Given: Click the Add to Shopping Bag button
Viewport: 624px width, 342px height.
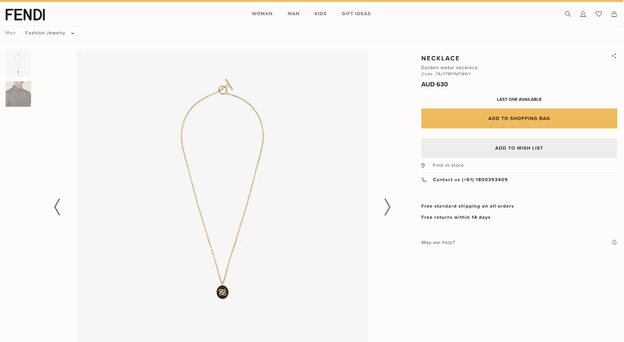Looking at the screenshot, I should [519, 119].
